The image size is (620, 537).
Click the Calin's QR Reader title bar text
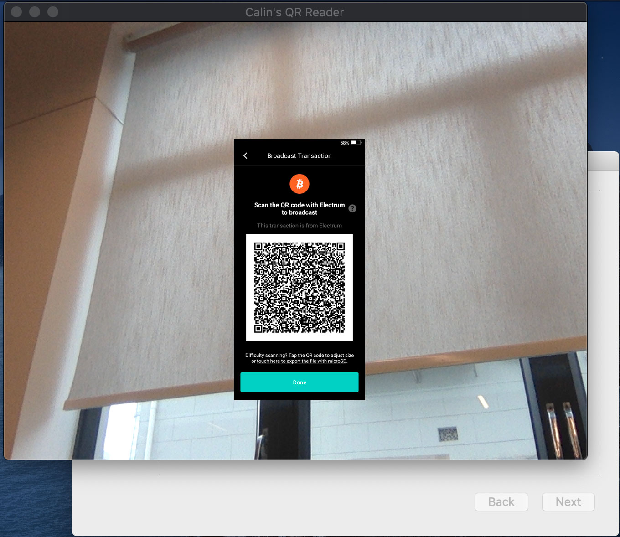[294, 12]
